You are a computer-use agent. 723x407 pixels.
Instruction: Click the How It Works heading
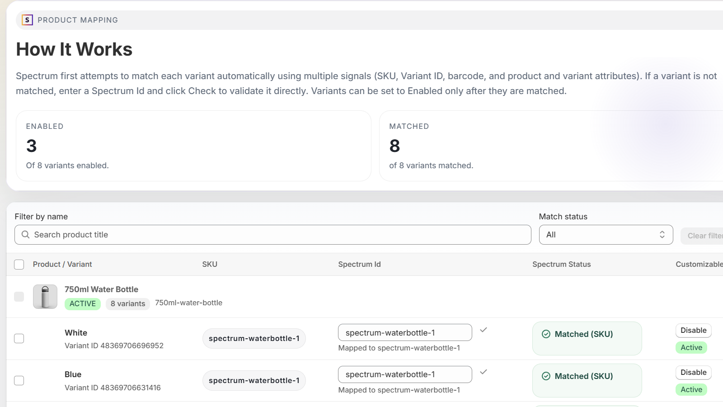click(74, 49)
